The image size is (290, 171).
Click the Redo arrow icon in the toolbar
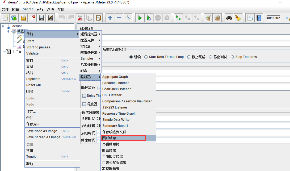click(x=71, y=18)
